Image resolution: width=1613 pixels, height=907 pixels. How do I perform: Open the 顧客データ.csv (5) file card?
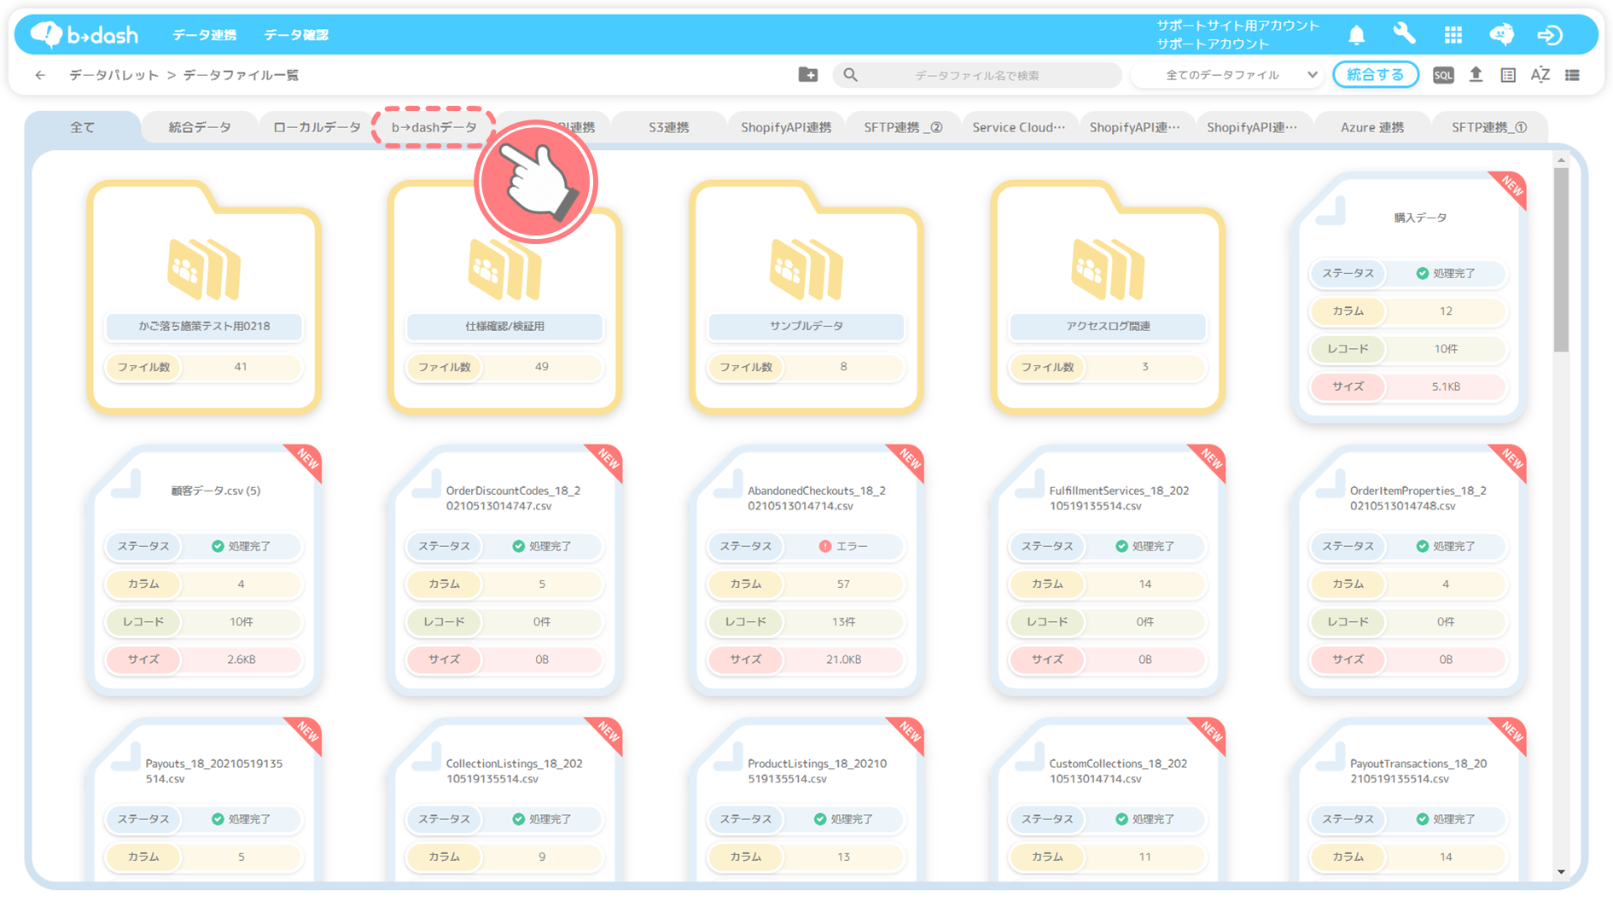[204, 570]
